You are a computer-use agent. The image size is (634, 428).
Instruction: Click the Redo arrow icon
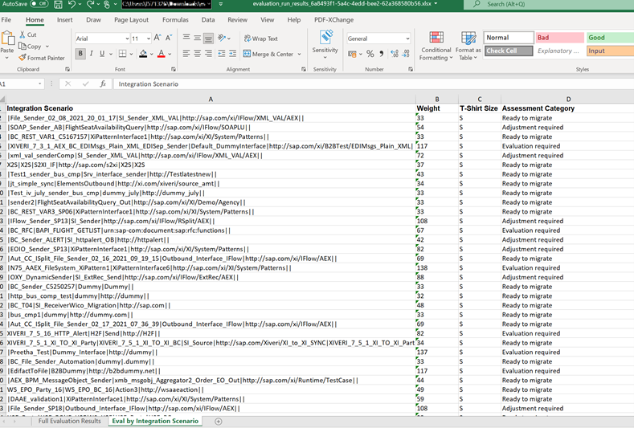click(x=90, y=5)
